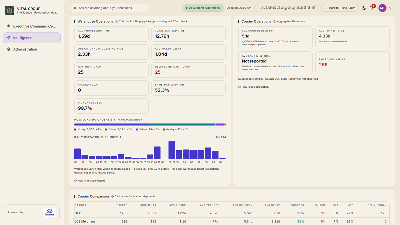The image size is (400, 225).
Task: Click the info icon beside Courier Operations
Action: pyautogui.click(x=275, y=21)
